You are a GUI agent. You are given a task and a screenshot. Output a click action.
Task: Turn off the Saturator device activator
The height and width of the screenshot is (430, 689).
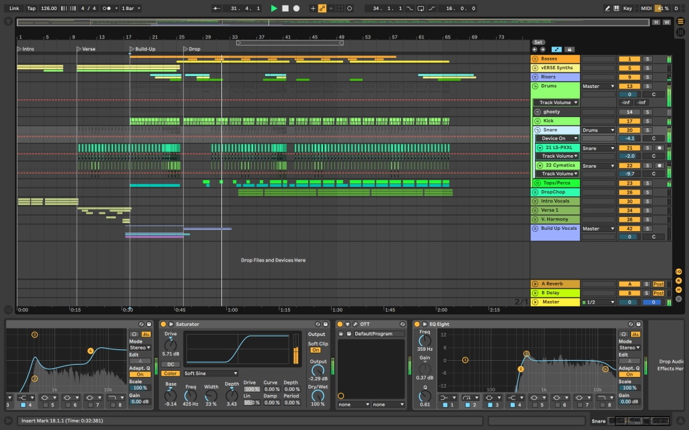coord(163,325)
